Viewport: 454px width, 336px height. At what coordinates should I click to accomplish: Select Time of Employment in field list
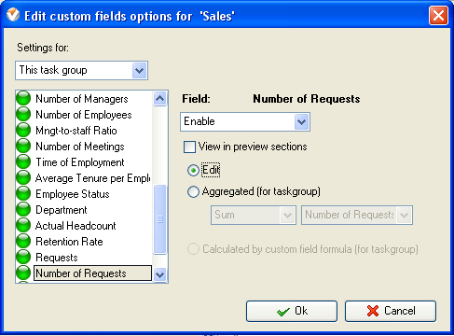click(x=80, y=162)
